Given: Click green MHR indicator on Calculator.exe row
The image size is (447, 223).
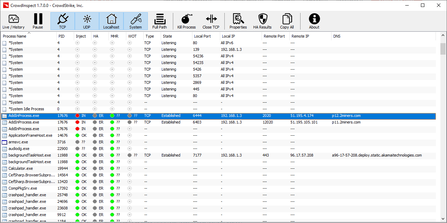Looking at the screenshot, I should click(x=112, y=168).
